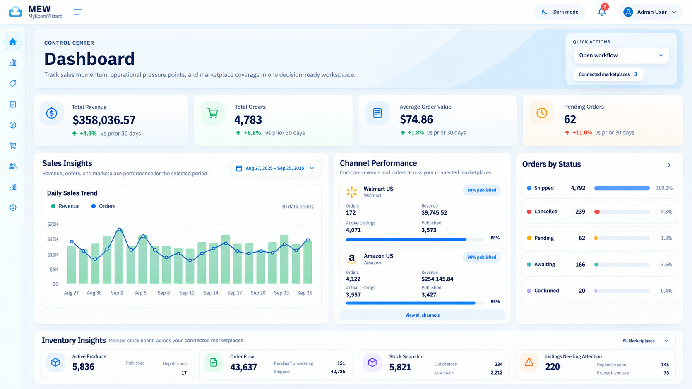Click Connected marketplaces 3 button

click(x=608, y=74)
